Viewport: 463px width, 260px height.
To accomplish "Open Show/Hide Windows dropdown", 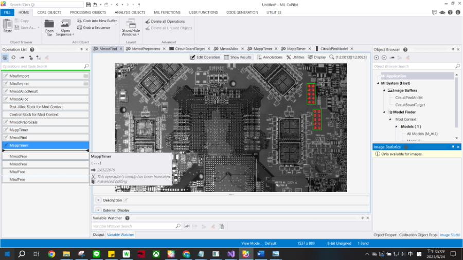I will point(131,27).
